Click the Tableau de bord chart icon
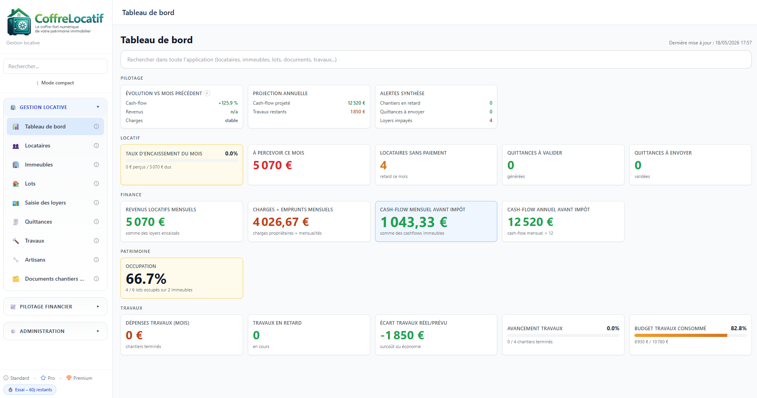This screenshot has width=757, height=398. pyautogui.click(x=16, y=126)
